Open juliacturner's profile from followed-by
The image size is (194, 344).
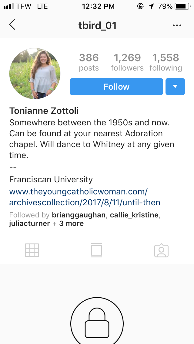pos(29,224)
